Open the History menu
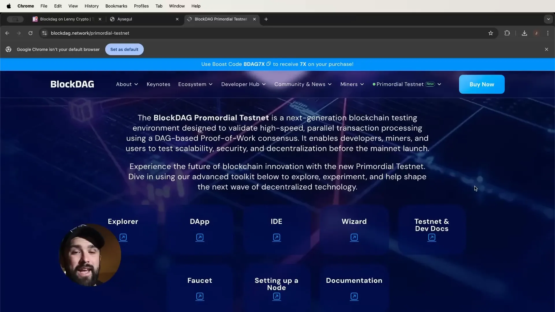The image size is (555, 312). tap(92, 6)
